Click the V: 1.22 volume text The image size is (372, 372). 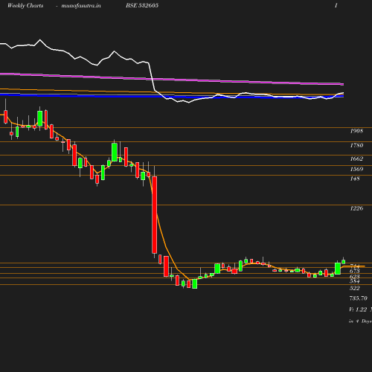point(358,310)
